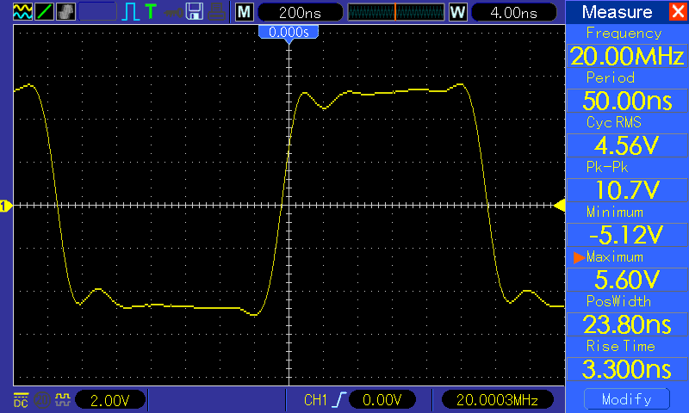Click the 0.000s trigger position marker
Screen dimensions: 689x413
pyautogui.click(x=289, y=33)
